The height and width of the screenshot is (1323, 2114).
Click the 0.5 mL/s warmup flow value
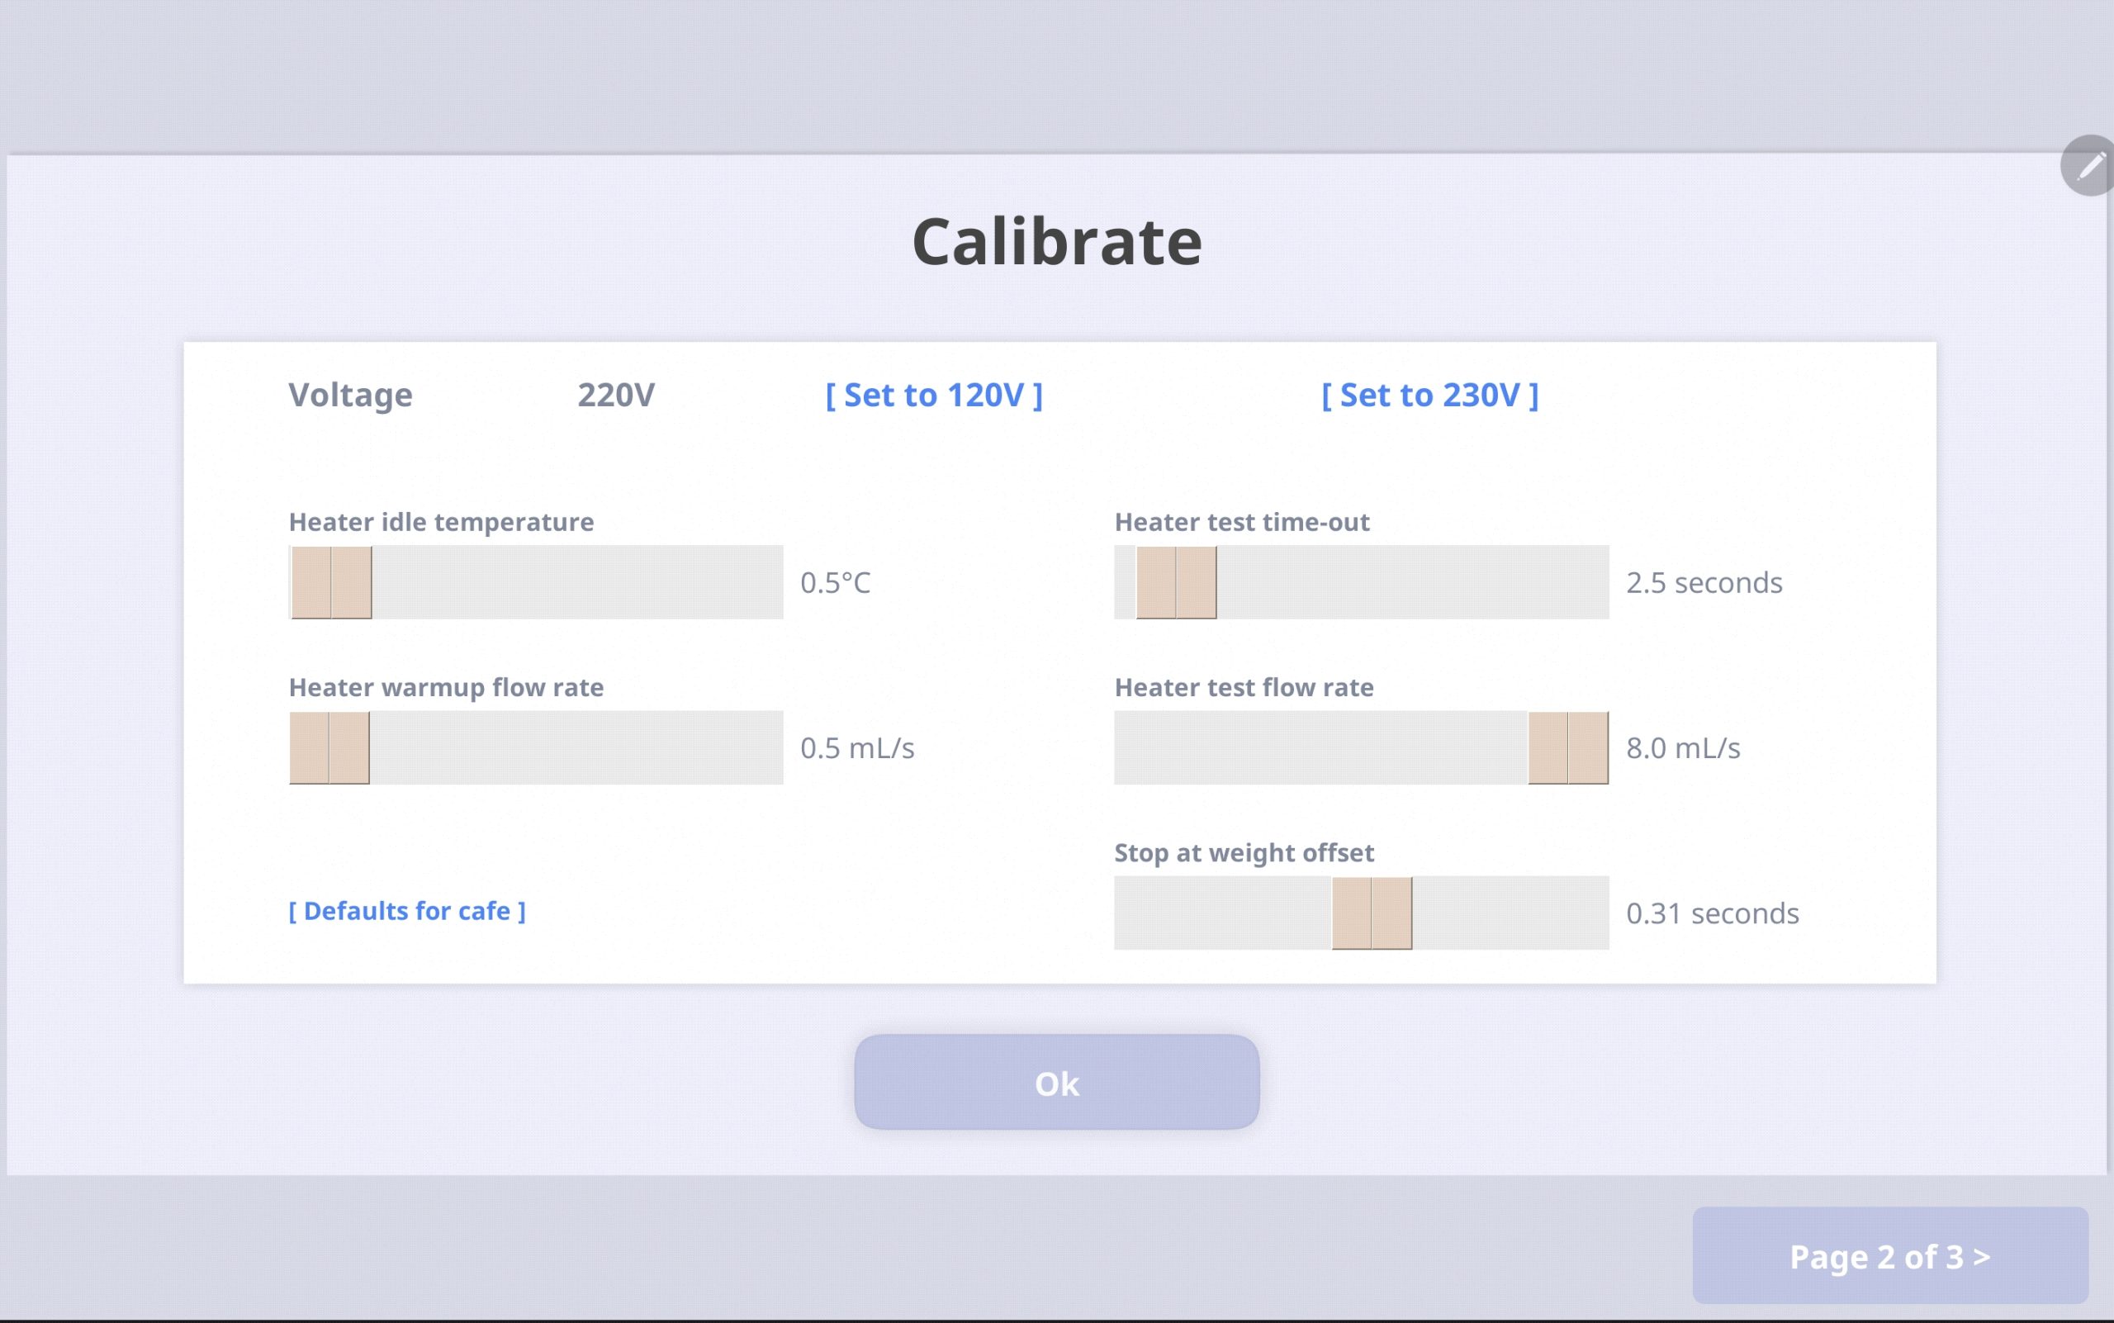[x=856, y=748]
